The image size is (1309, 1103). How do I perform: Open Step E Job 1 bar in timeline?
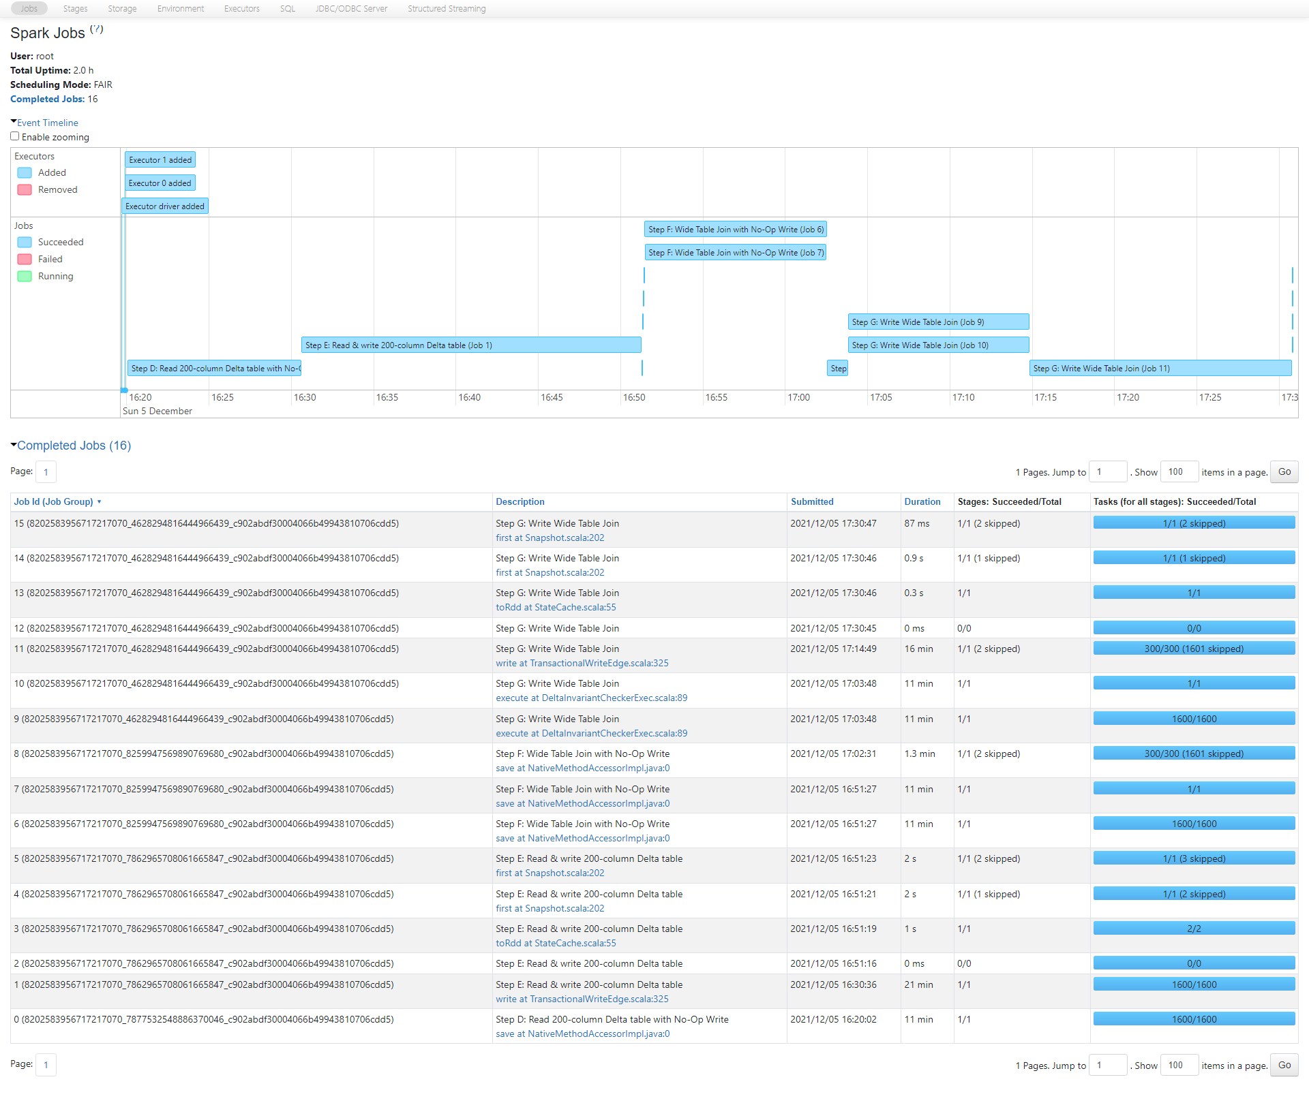point(471,345)
